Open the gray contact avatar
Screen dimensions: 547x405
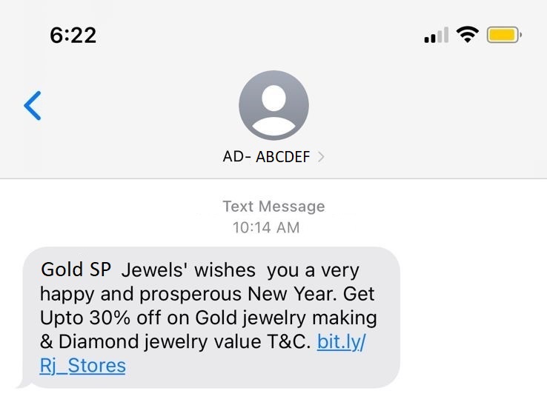[273, 106]
